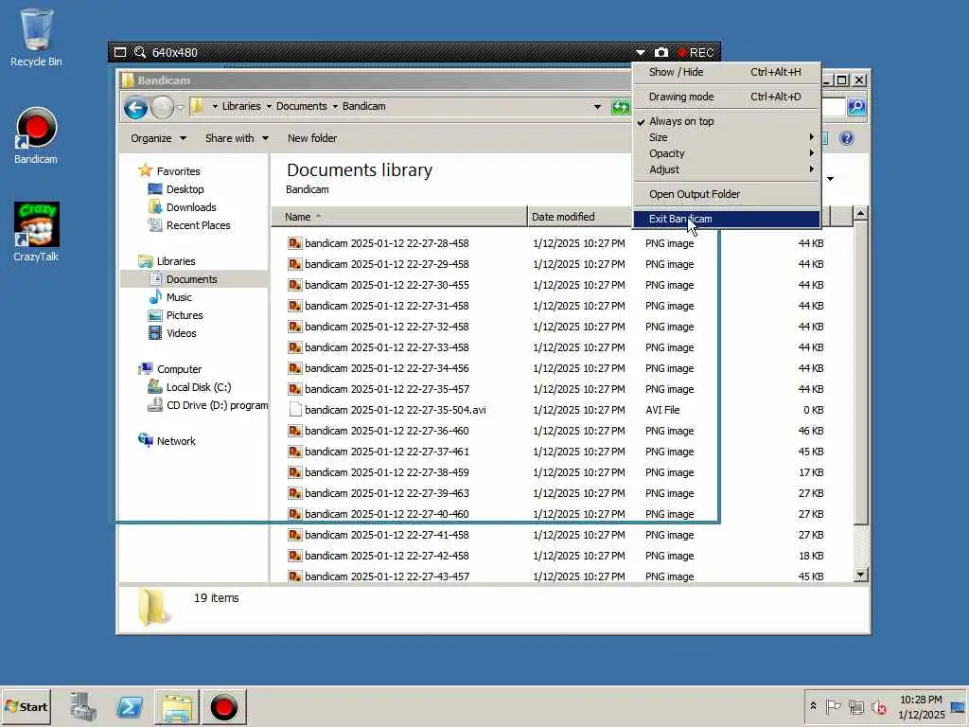This screenshot has height=727, width=969.
Task: Open the Organize dropdown
Action: click(158, 138)
